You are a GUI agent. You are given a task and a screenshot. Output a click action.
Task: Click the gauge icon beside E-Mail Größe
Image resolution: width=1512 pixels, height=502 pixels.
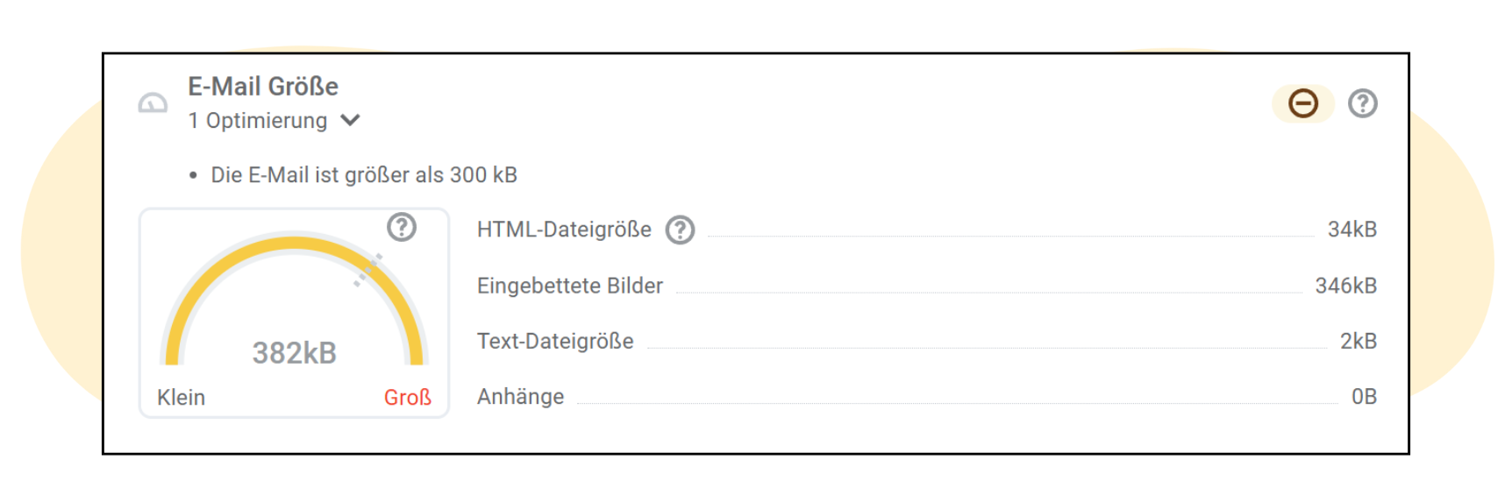153,104
